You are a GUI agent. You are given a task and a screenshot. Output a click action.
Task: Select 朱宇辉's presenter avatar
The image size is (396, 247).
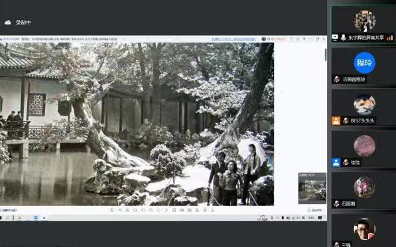364,21
